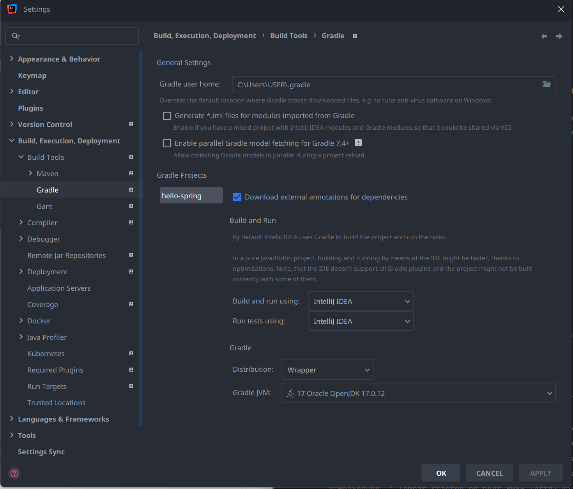Click the project icon on Required Plugins row
The width and height of the screenshot is (573, 489).
click(131, 370)
